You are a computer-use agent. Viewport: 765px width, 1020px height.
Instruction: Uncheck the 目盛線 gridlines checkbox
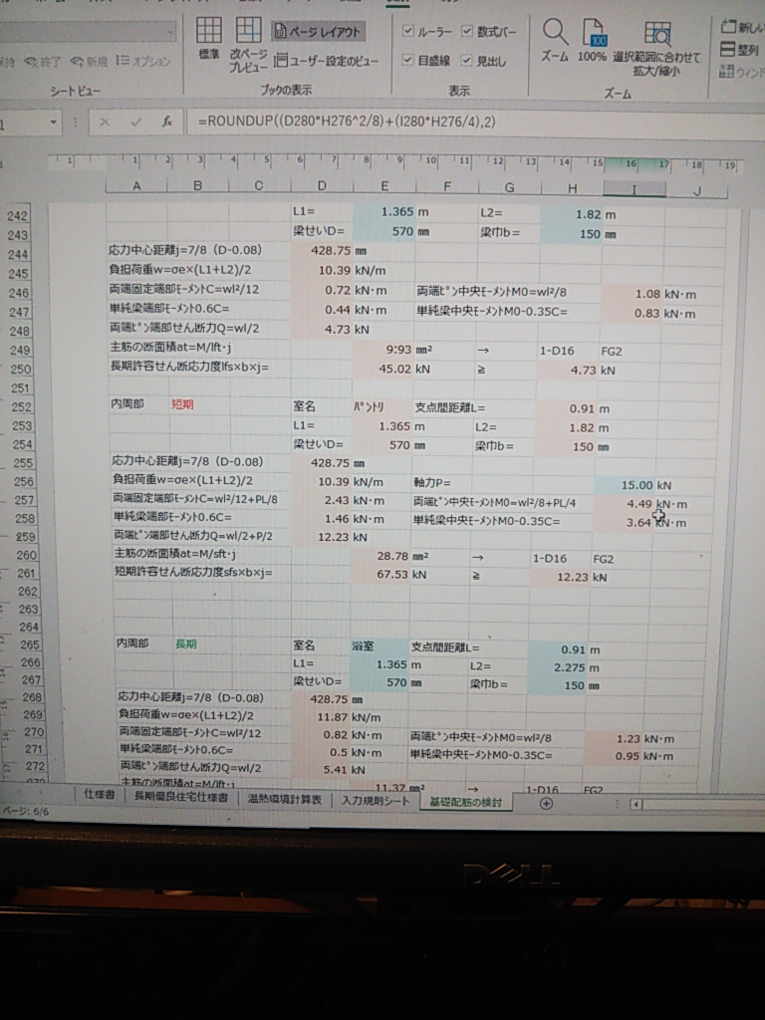pyautogui.click(x=408, y=61)
